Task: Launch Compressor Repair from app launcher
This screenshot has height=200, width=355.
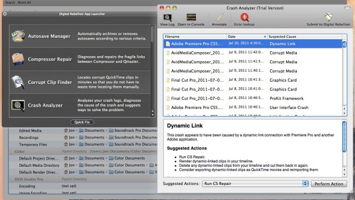Action: coord(18,59)
